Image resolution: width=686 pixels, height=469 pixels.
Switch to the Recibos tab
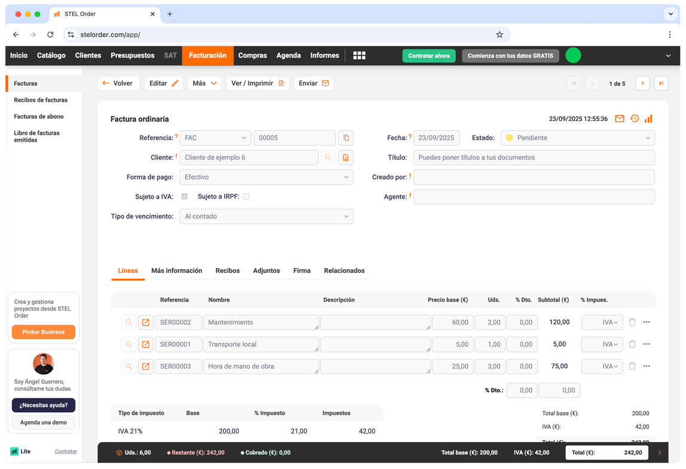(x=227, y=271)
